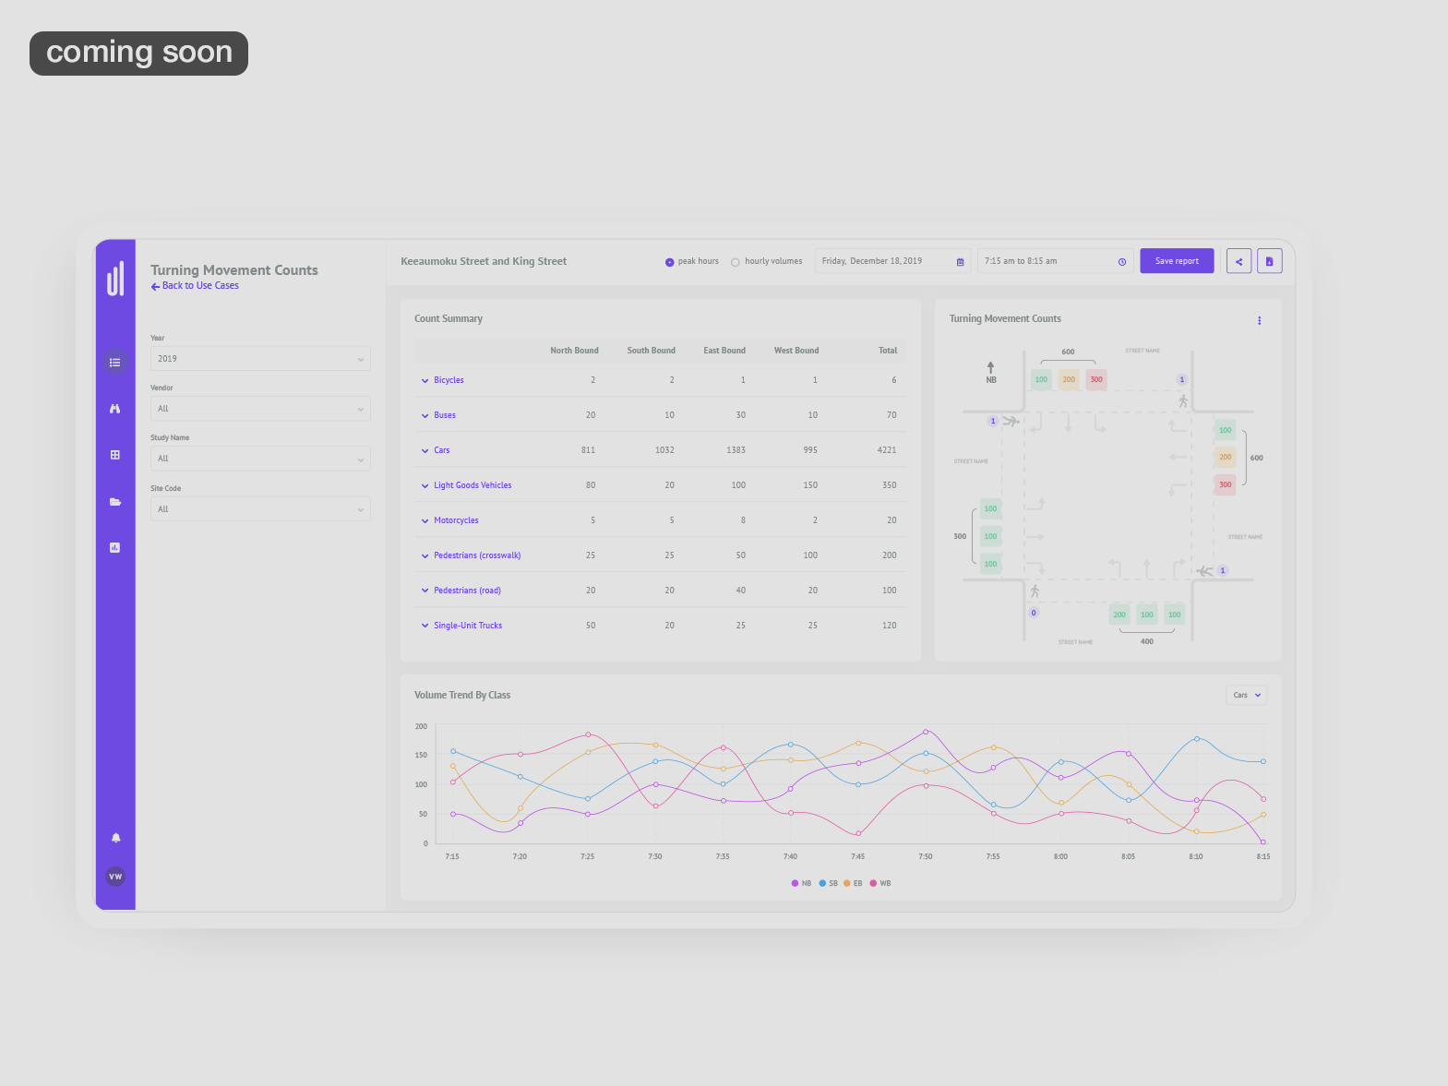Toggle the WB legend series
Image resolution: width=1448 pixels, height=1086 pixels.
pyautogui.click(x=880, y=883)
